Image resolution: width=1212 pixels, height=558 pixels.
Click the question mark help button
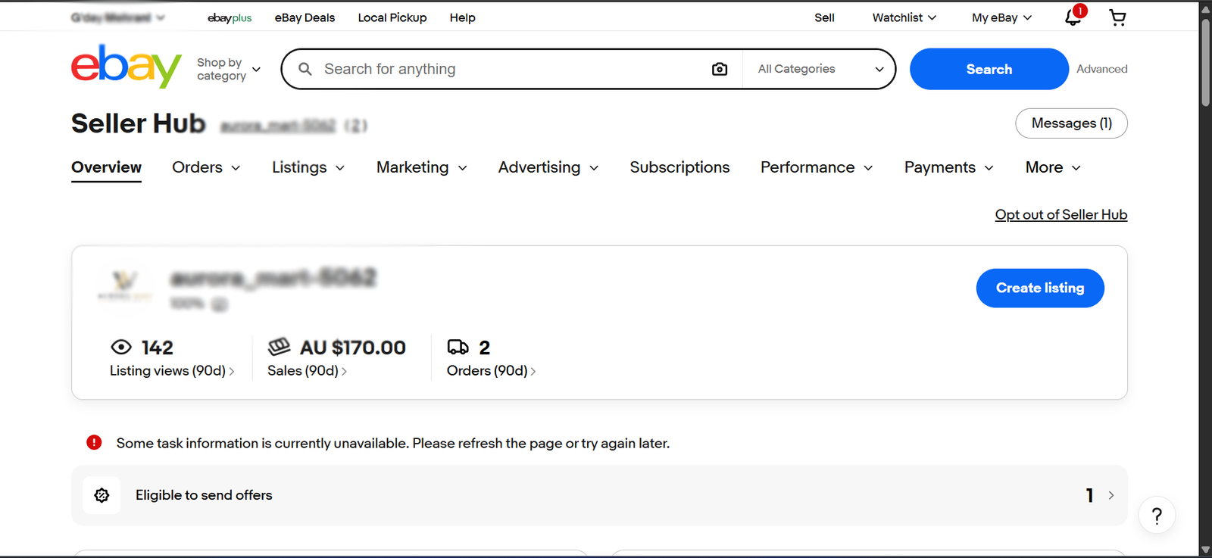point(1157,516)
